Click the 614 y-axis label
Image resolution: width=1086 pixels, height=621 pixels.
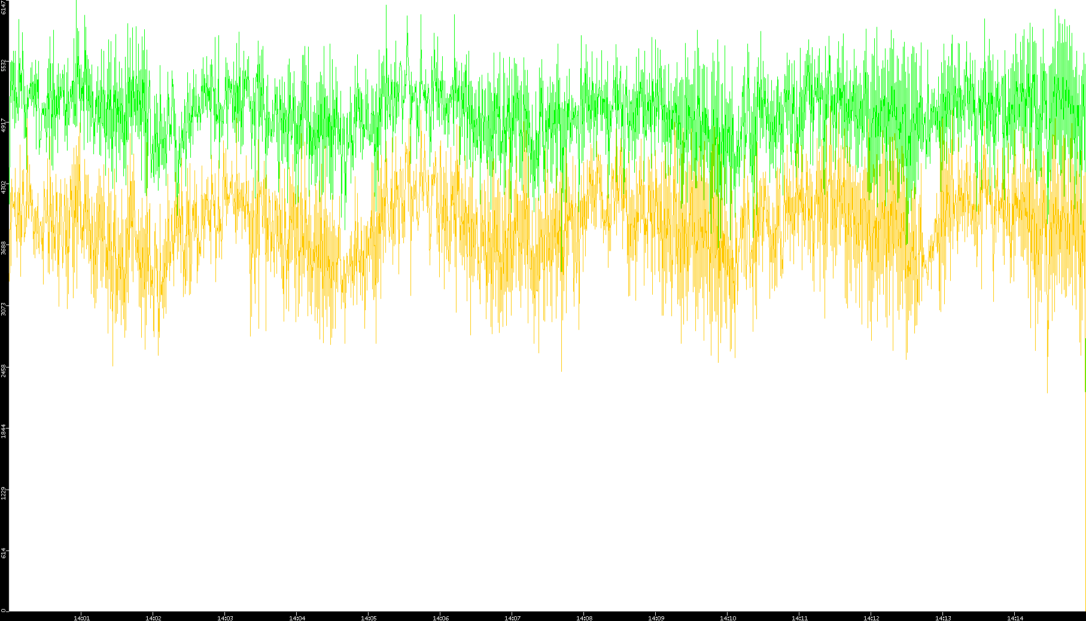(x=4, y=553)
